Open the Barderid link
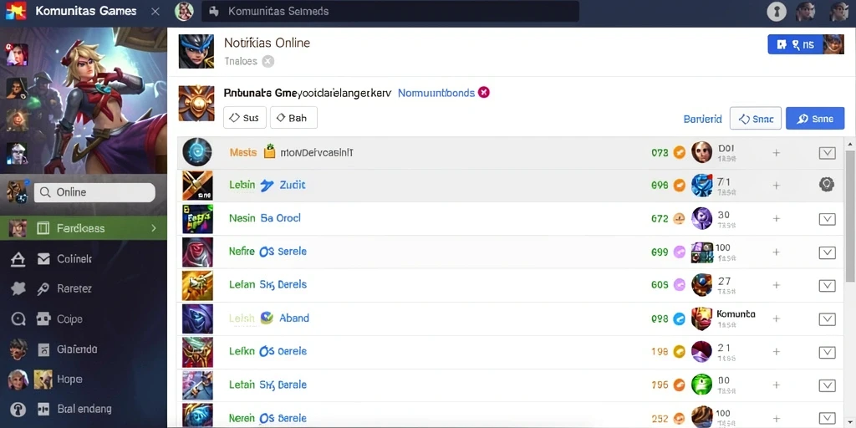 point(702,119)
